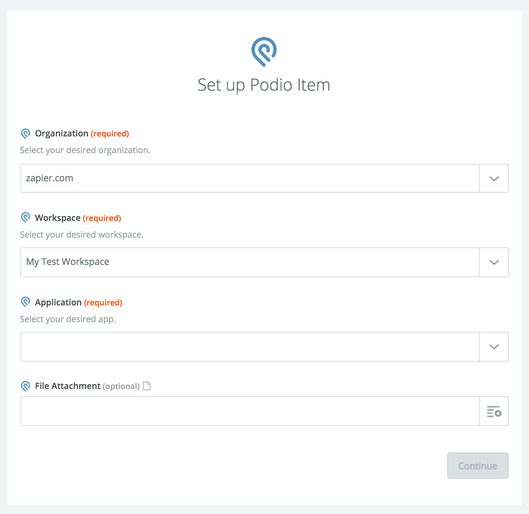Viewport: 529px width, 514px height.
Task: Select the zapier.com organization field
Action: click(x=250, y=178)
